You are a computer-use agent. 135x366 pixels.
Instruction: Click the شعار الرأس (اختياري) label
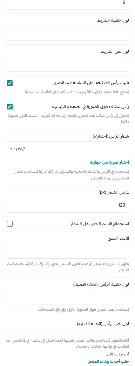coord(112,137)
